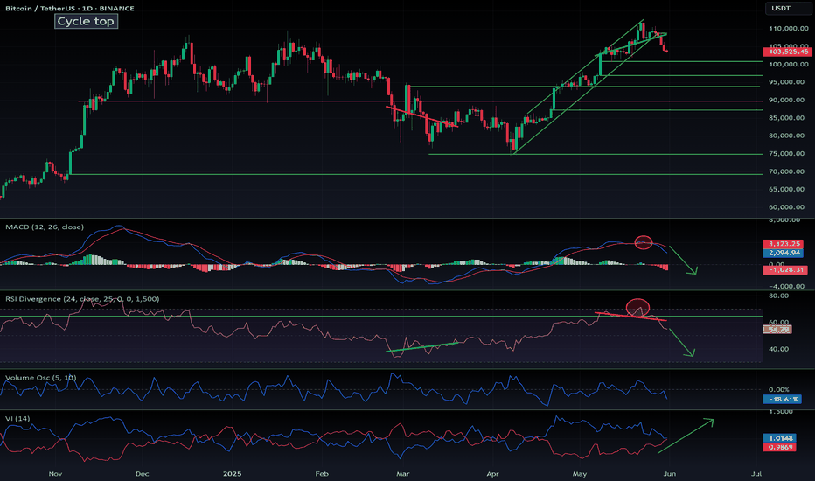Click the 100,000.00 price axis label
This screenshot has height=481, width=815.
coord(789,65)
